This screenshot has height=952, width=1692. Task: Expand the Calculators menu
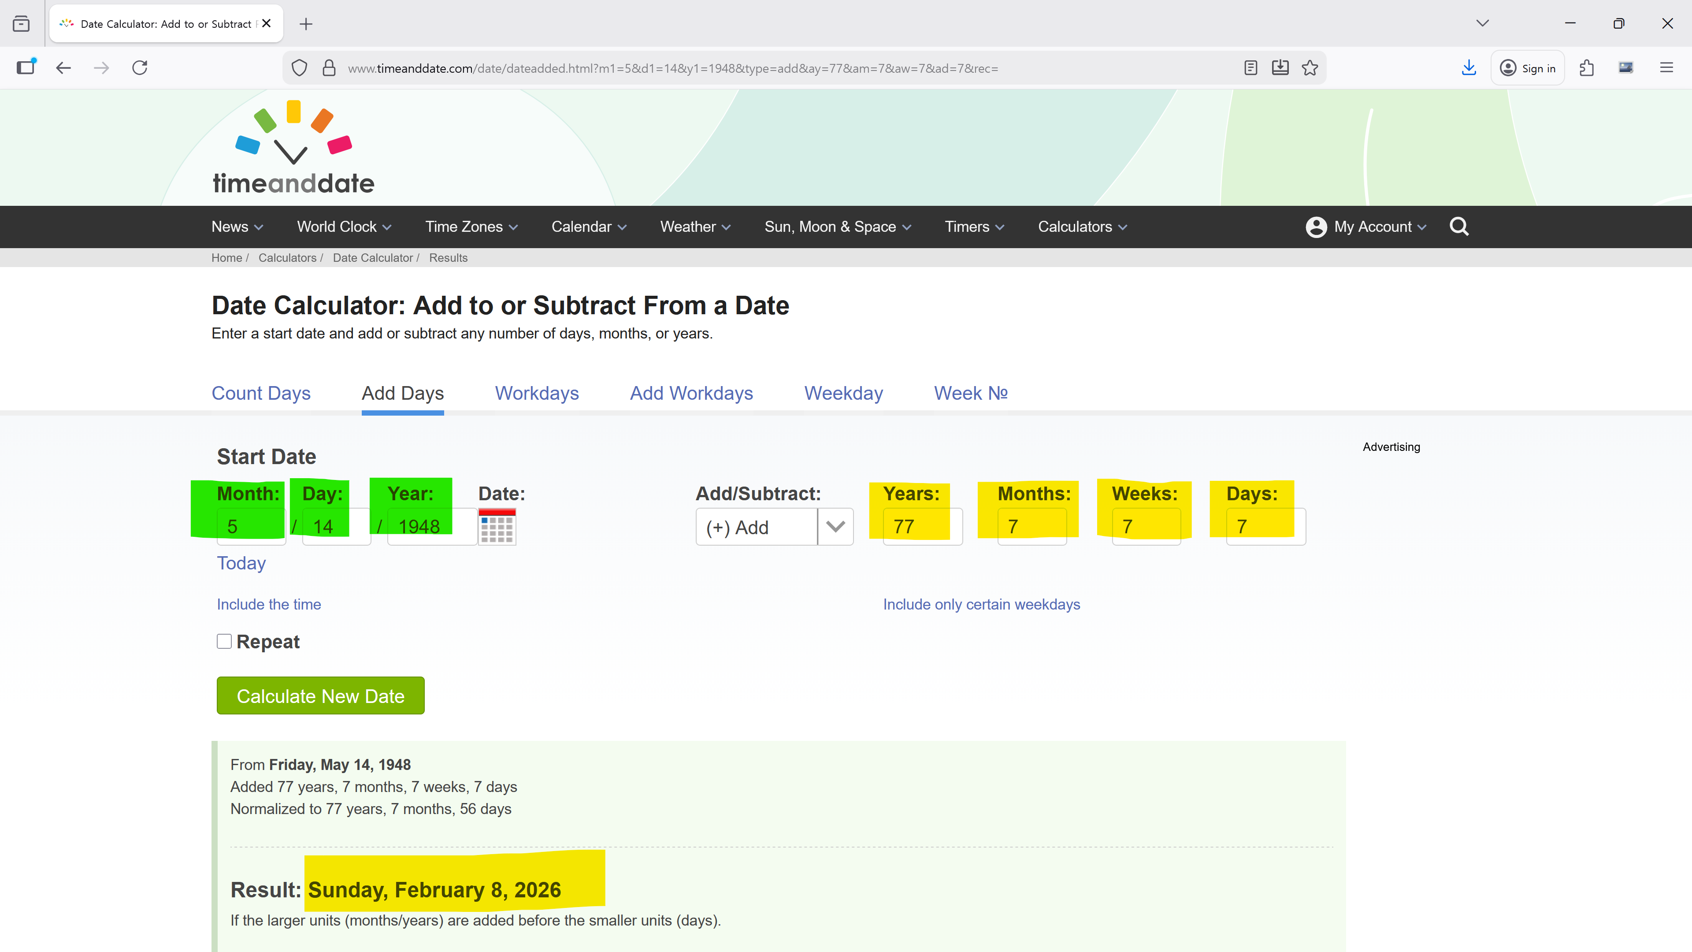pos(1082,227)
